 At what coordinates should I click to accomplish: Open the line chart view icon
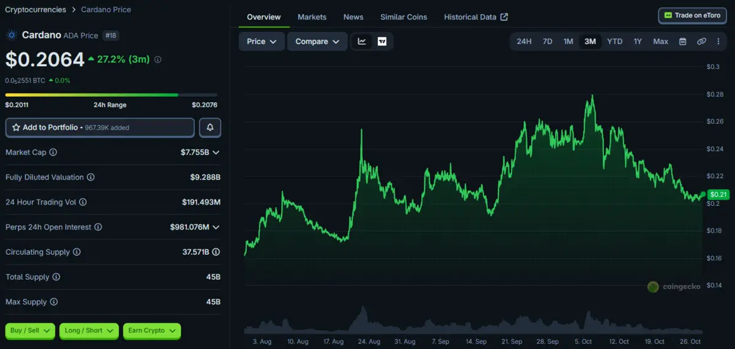coord(362,42)
